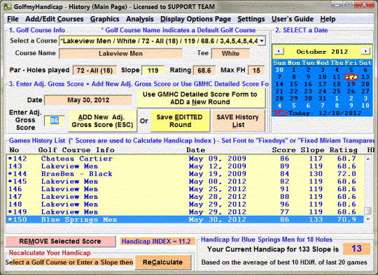378x275 pixels.
Task: Click the Rating field showing 68.6
Action: [204, 70]
